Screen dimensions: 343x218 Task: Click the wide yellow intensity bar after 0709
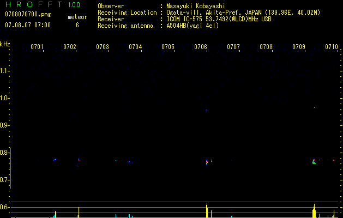tap(314, 211)
